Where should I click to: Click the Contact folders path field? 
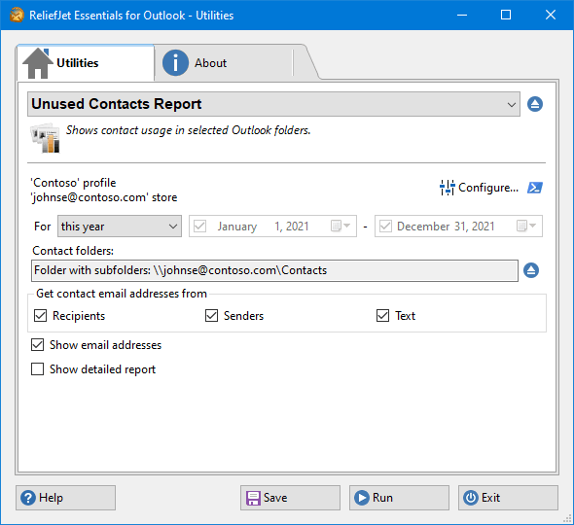(274, 270)
